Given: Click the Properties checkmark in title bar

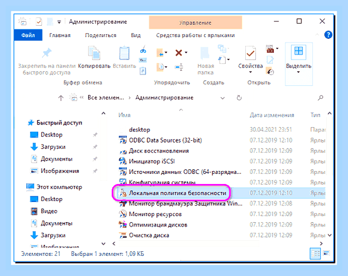Looking at the screenshot, I should (39, 22).
